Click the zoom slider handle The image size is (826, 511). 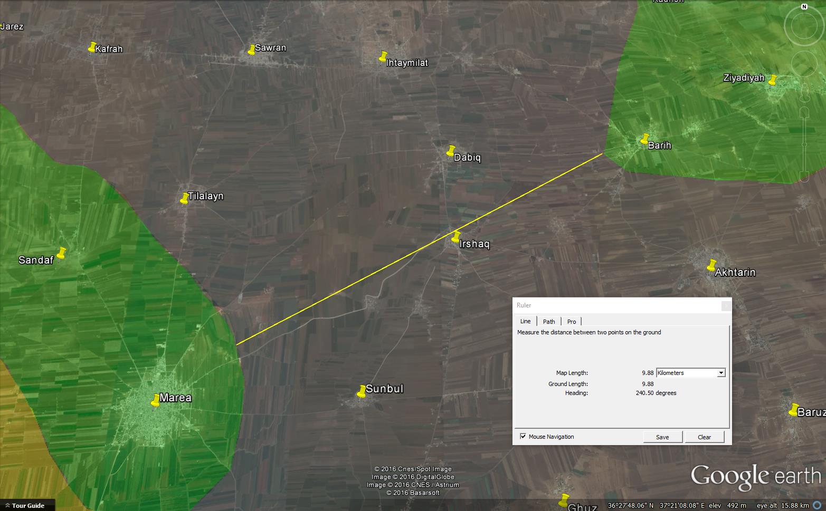click(804, 144)
